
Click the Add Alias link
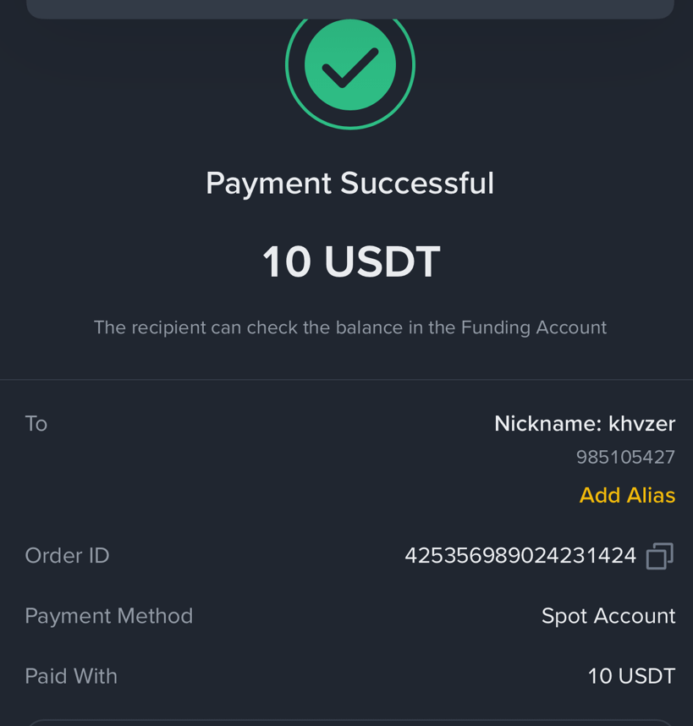(627, 495)
